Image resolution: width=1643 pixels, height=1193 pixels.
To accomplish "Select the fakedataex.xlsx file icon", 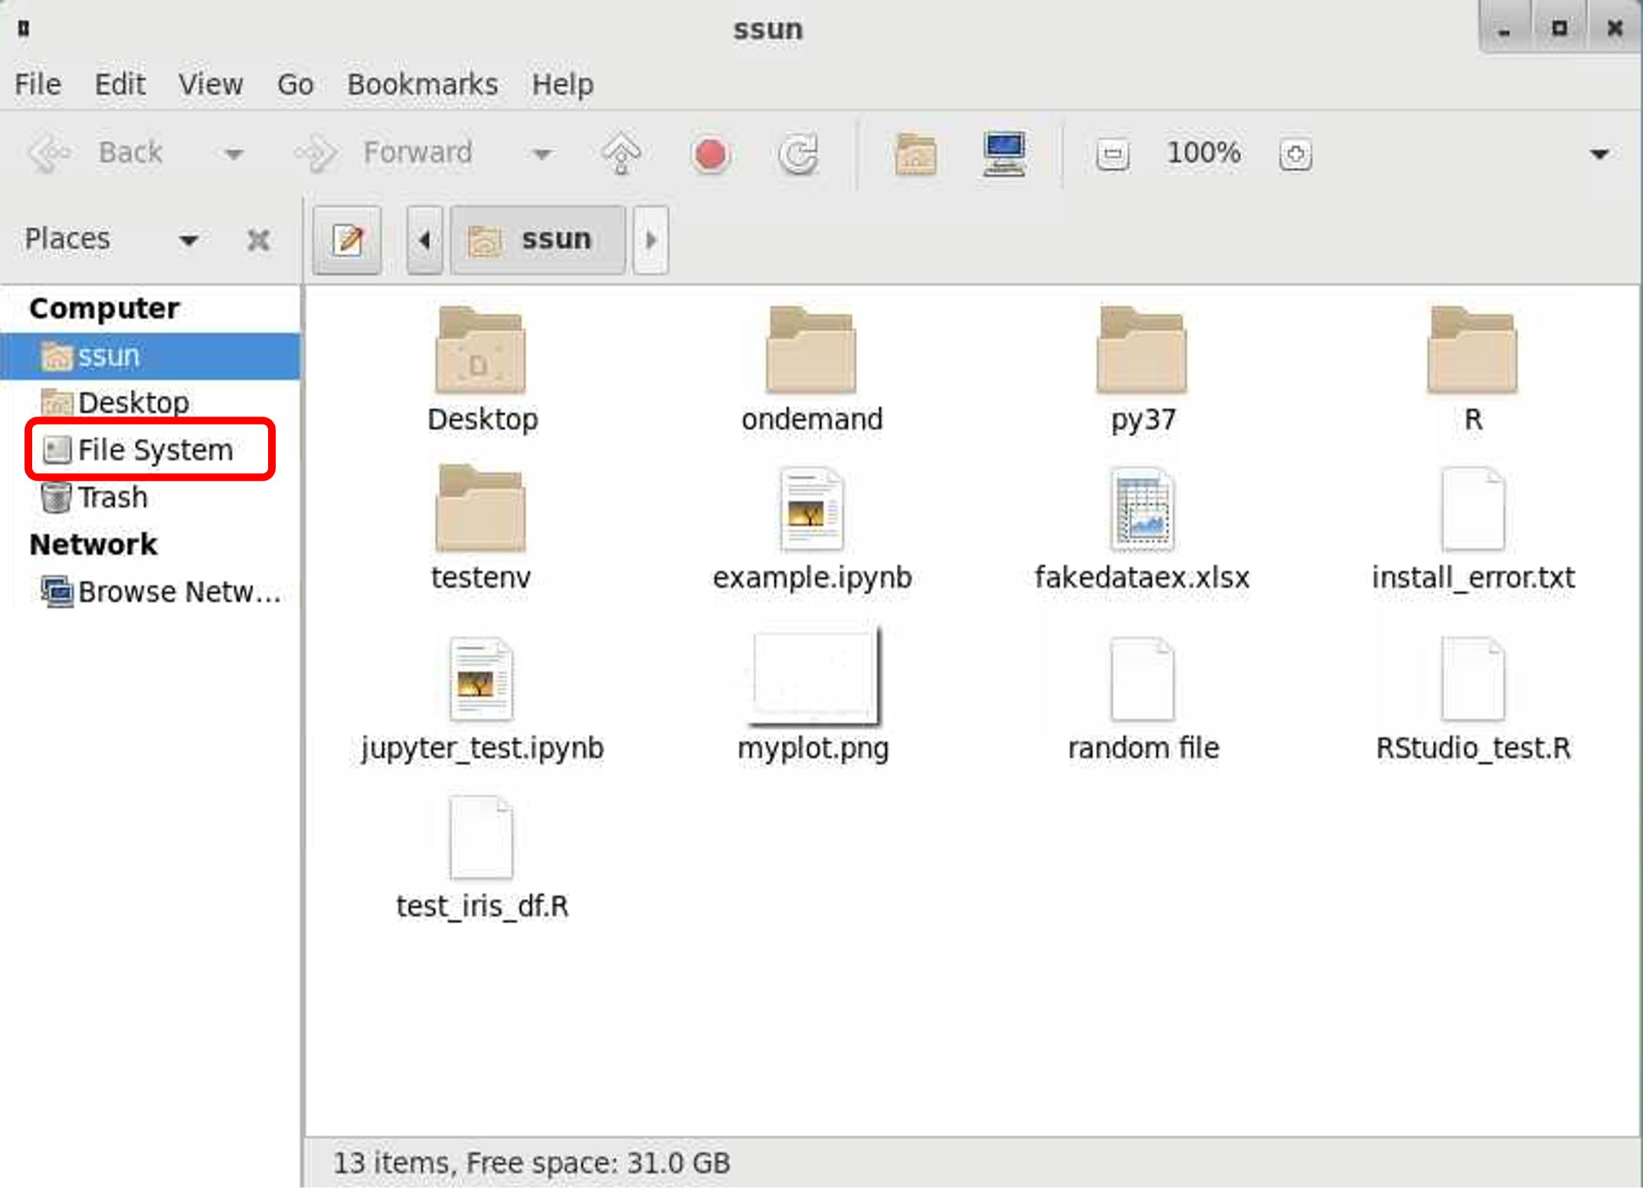I will (1141, 510).
